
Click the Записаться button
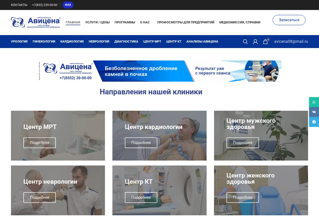[289, 20]
